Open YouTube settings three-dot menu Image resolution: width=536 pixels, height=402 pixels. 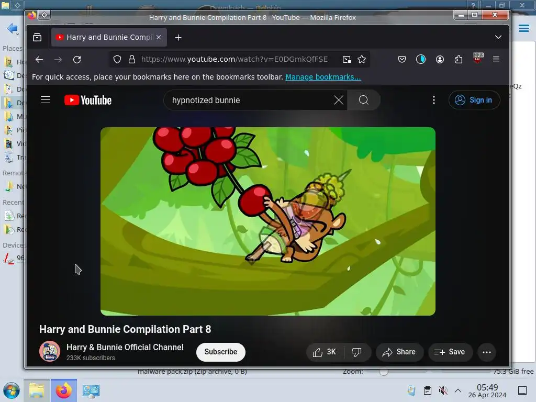click(x=434, y=100)
